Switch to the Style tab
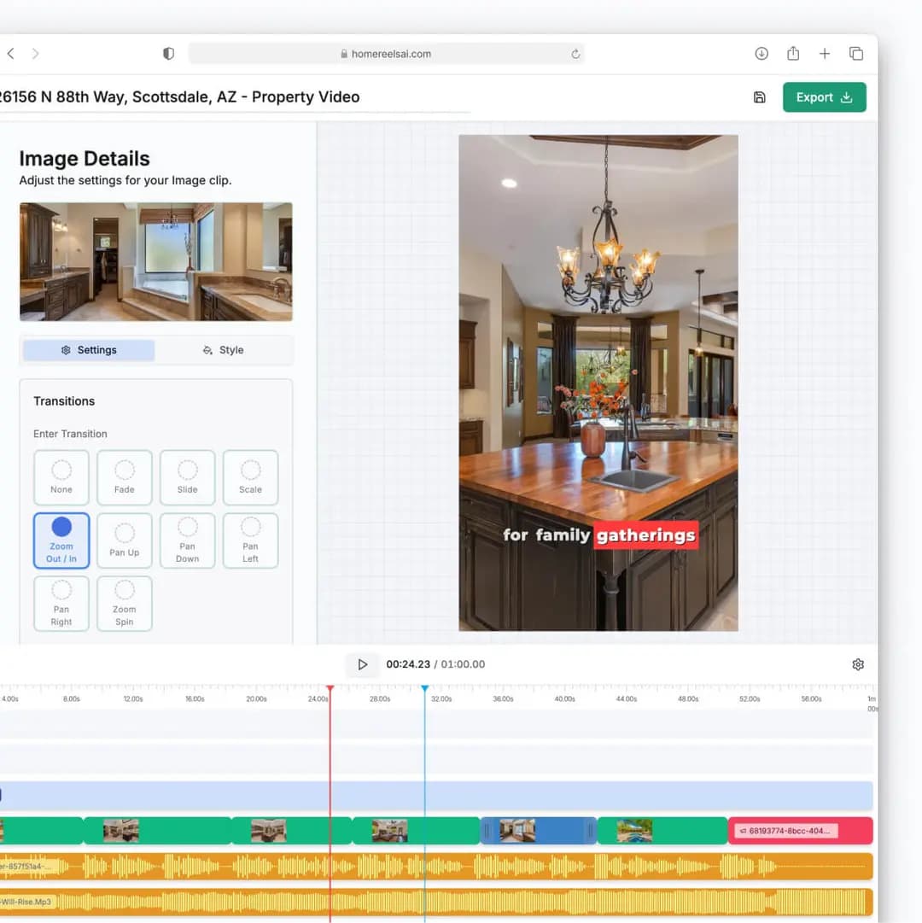Screen dimensions: 922x923 [223, 349]
